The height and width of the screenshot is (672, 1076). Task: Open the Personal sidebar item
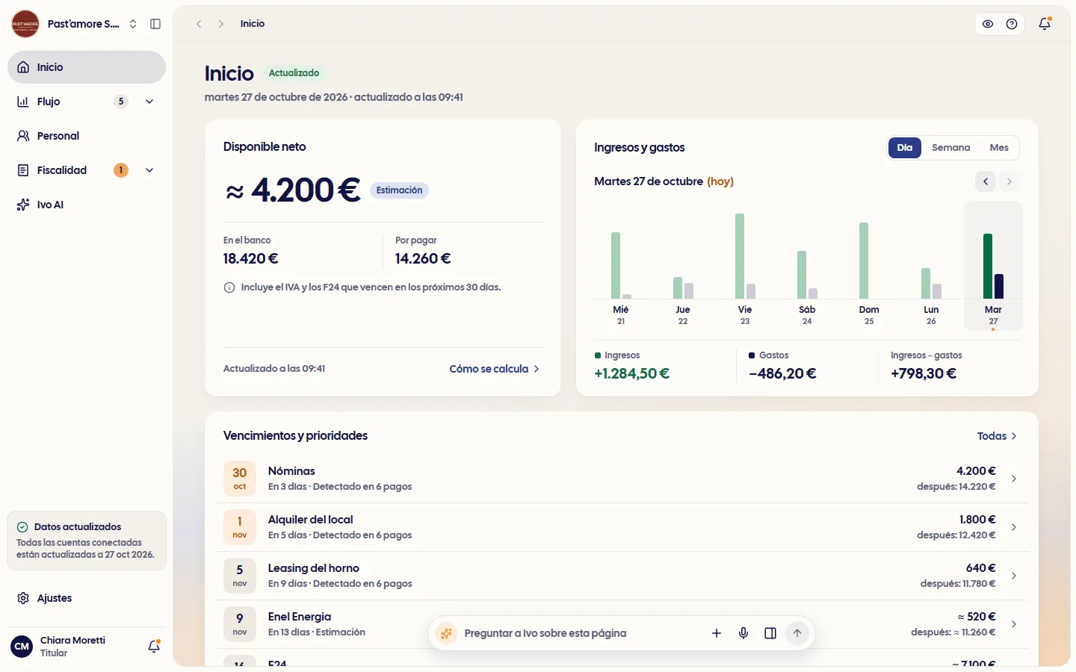[x=87, y=136]
